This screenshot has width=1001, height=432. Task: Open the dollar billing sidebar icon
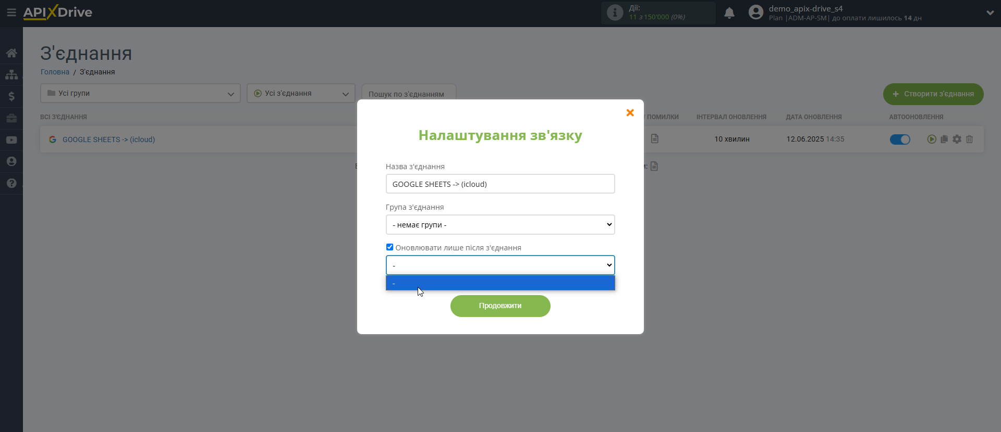(11, 96)
